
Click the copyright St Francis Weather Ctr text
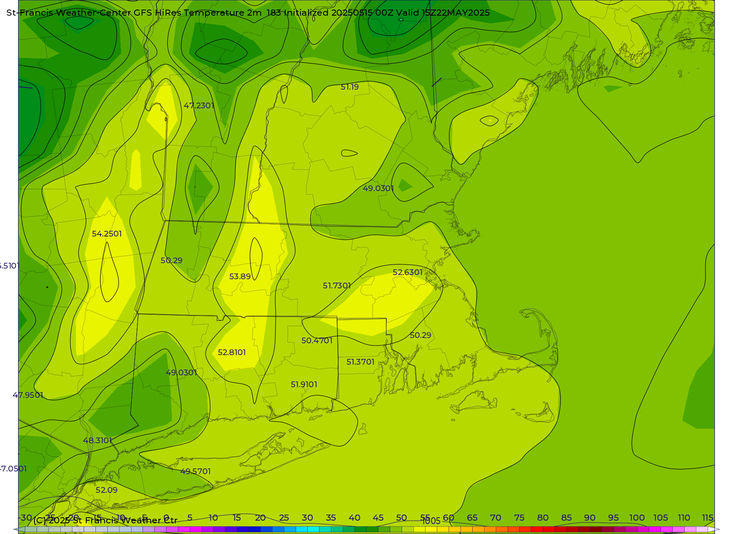(x=105, y=520)
